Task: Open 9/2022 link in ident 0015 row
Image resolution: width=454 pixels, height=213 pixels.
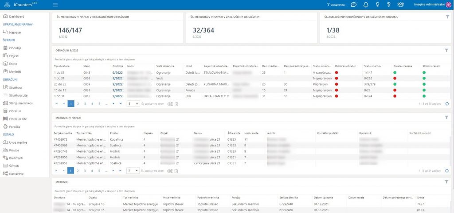Action: tap(117, 96)
